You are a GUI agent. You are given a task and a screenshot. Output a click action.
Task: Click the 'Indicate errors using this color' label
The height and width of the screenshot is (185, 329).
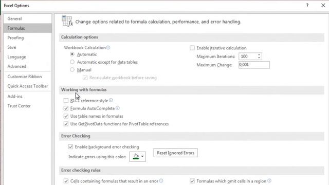97,157
